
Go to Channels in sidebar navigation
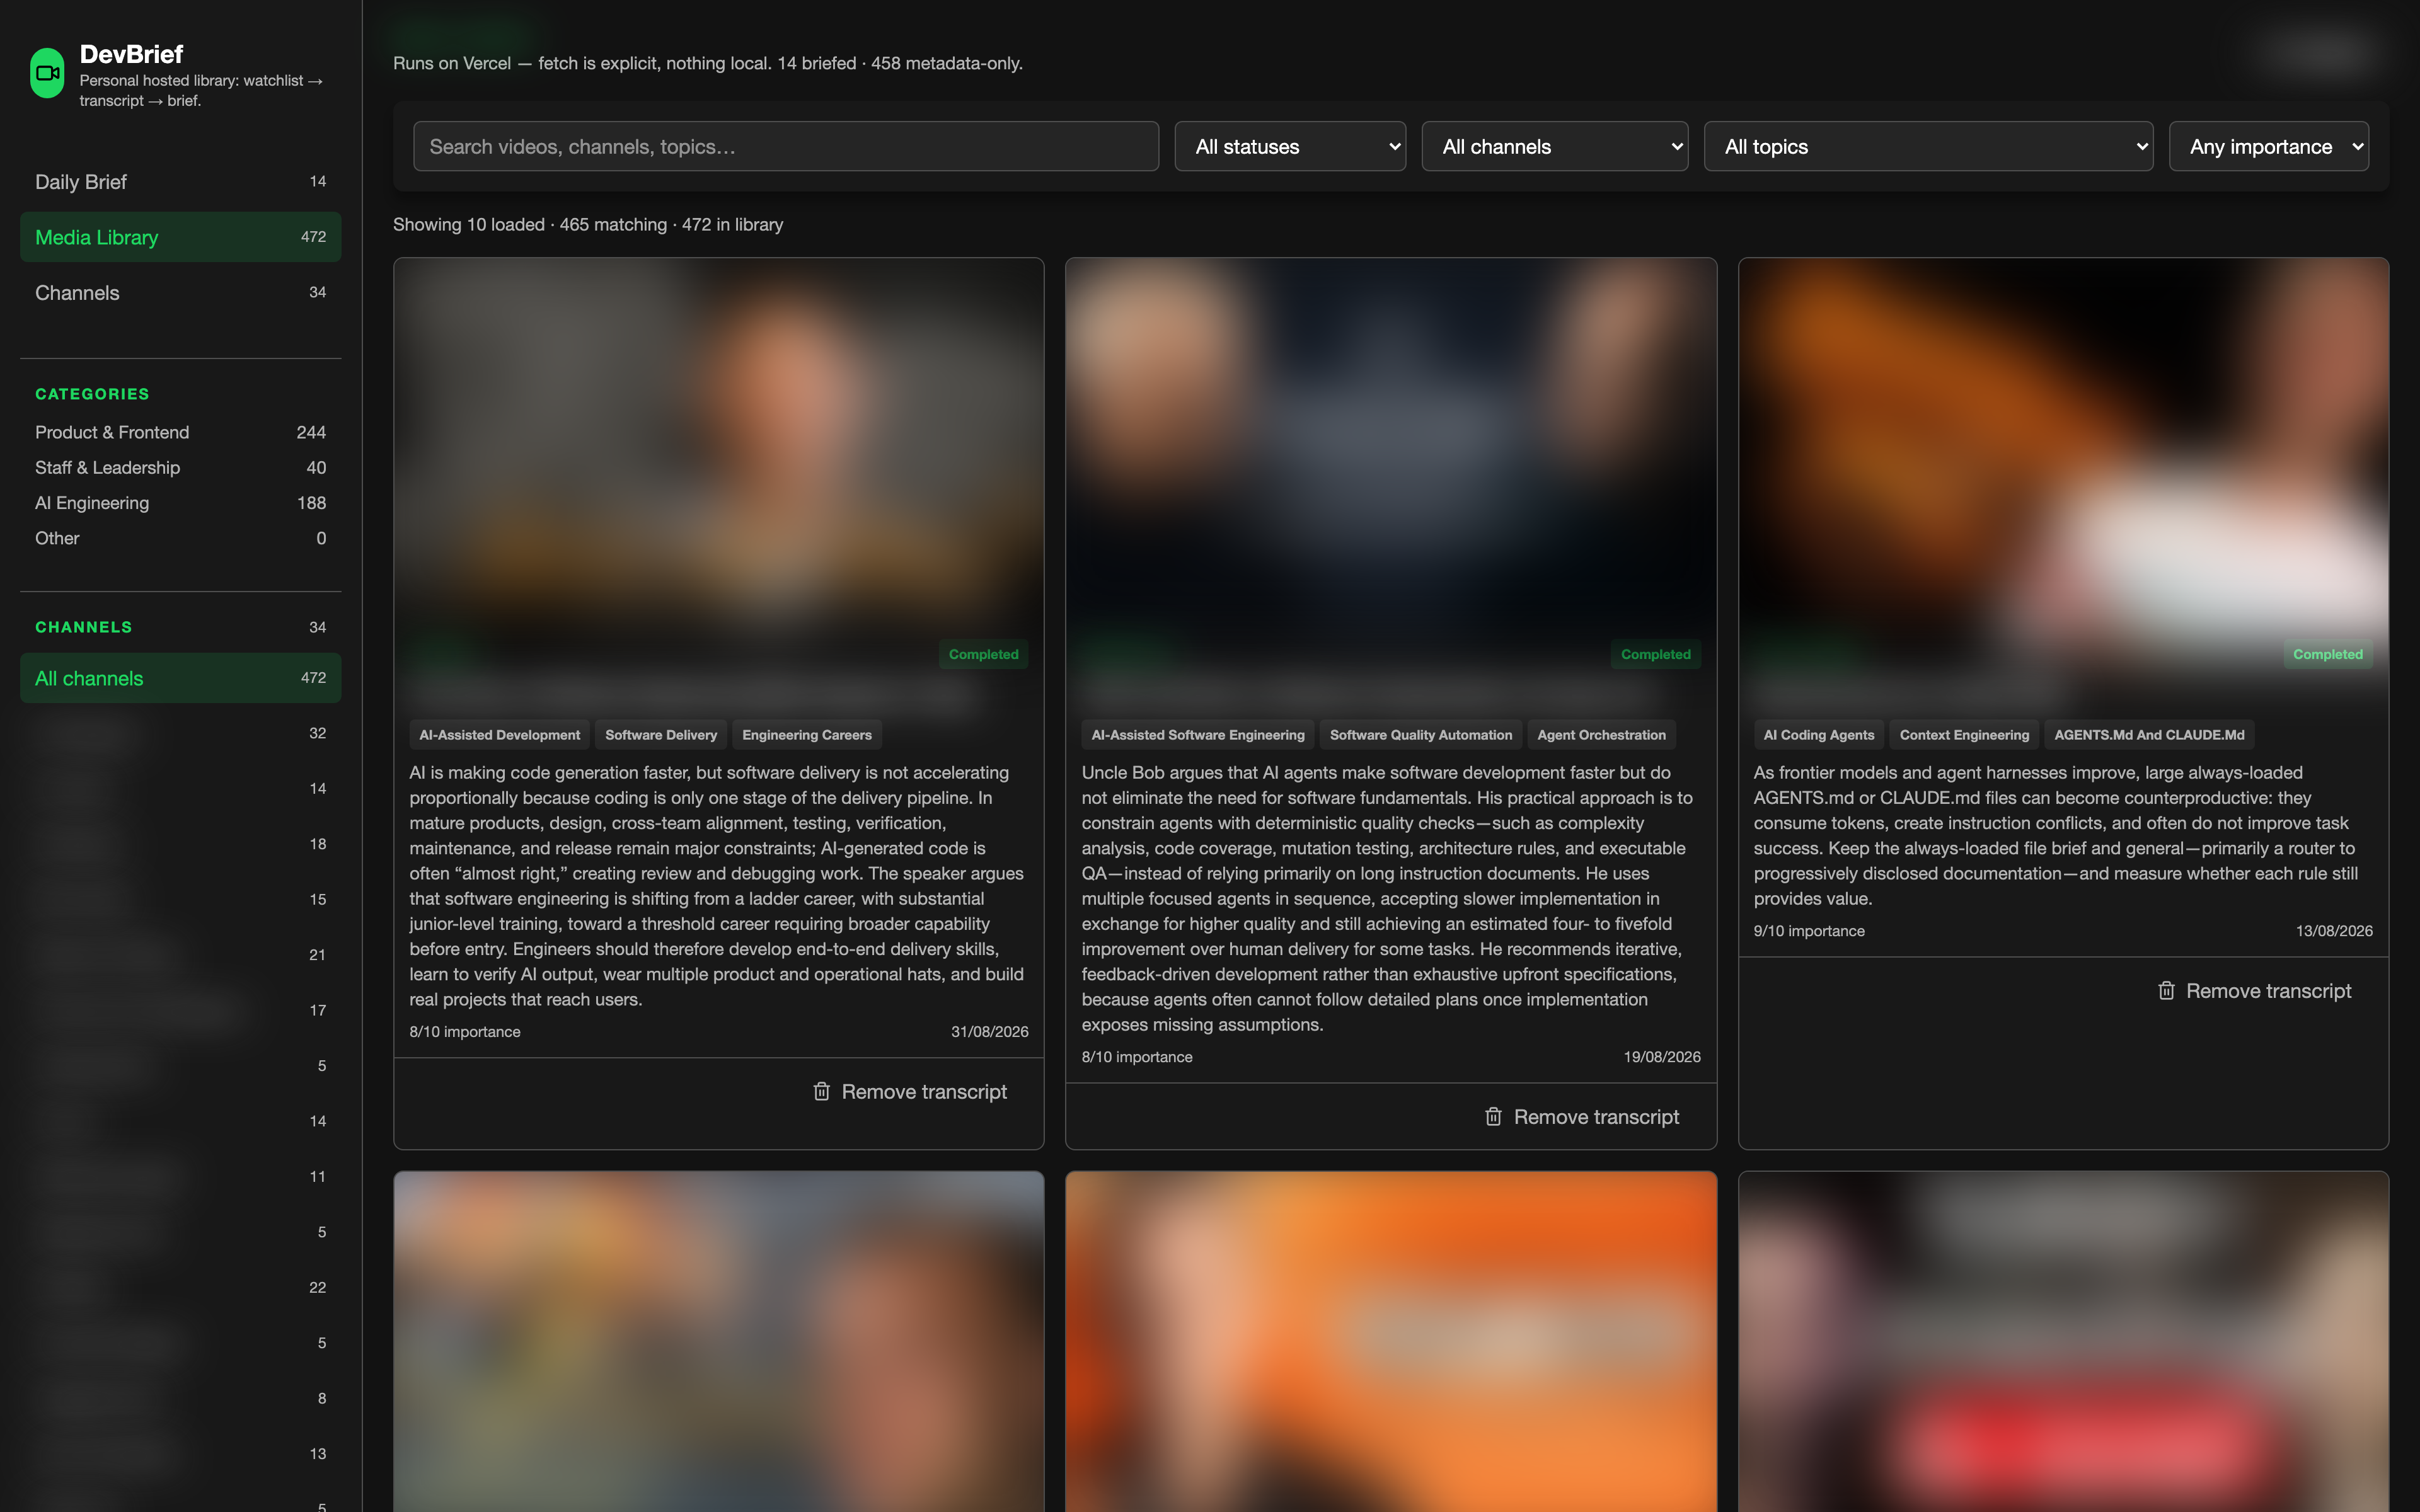click(x=180, y=293)
